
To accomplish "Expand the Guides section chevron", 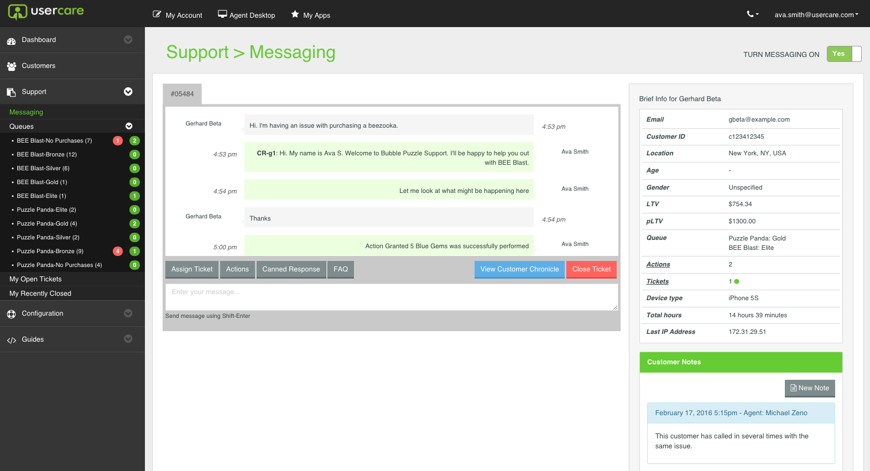I will [128, 339].
